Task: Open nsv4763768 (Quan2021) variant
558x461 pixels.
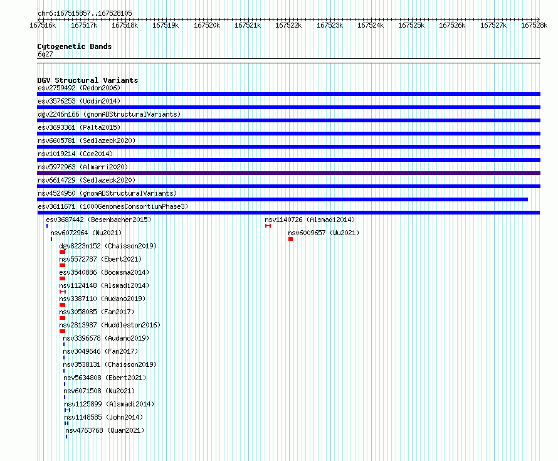Action: click(105, 430)
